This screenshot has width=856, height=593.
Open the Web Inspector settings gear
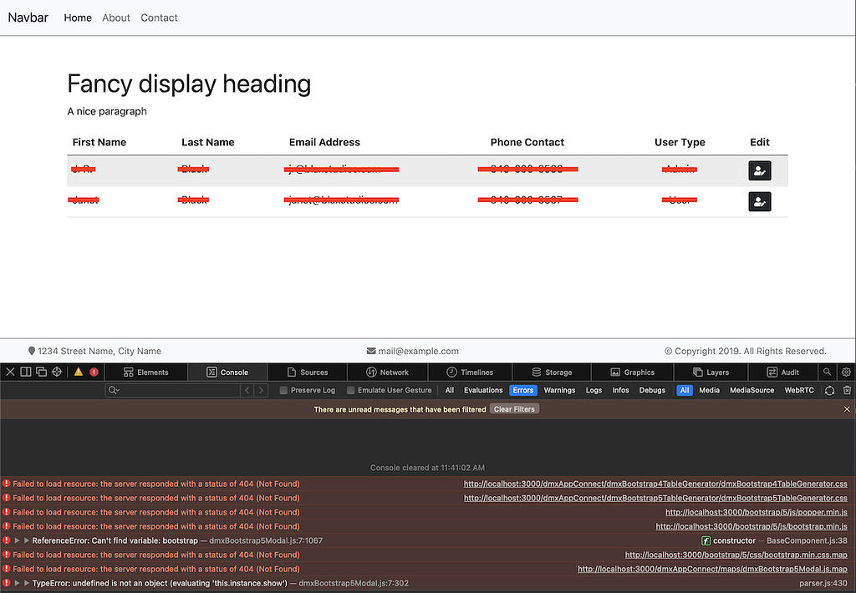pos(846,372)
